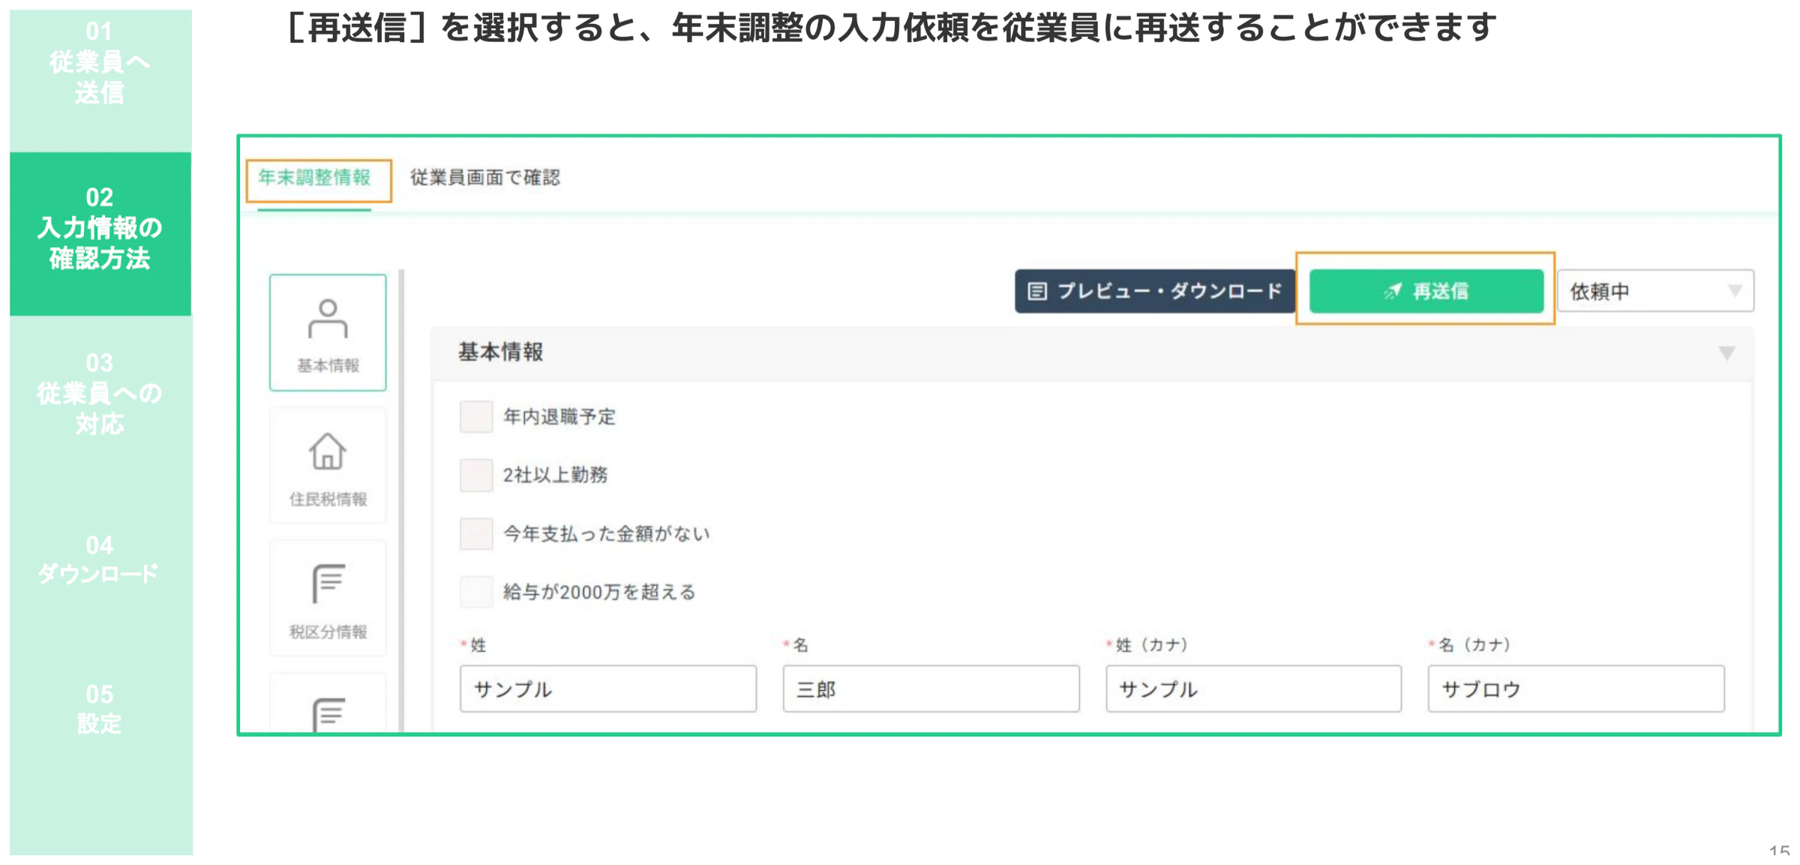This screenshot has width=1800, height=865.
Task: Check the 今年支払った金額がない checkbox
Action: point(475,533)
